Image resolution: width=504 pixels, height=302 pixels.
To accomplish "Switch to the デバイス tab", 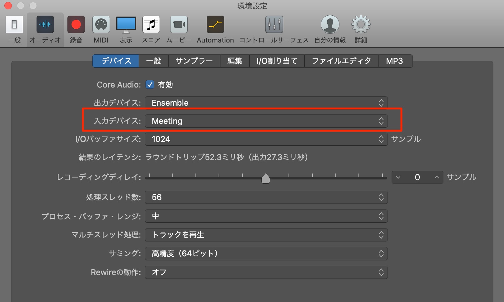I will pyautogui.click(x=116, y=61).
